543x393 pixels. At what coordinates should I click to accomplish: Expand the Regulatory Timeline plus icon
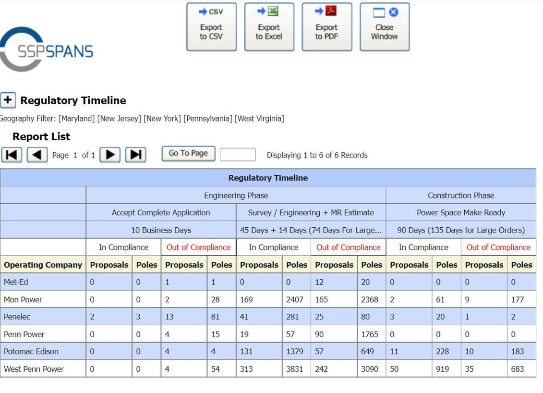[x=8, y=100]
